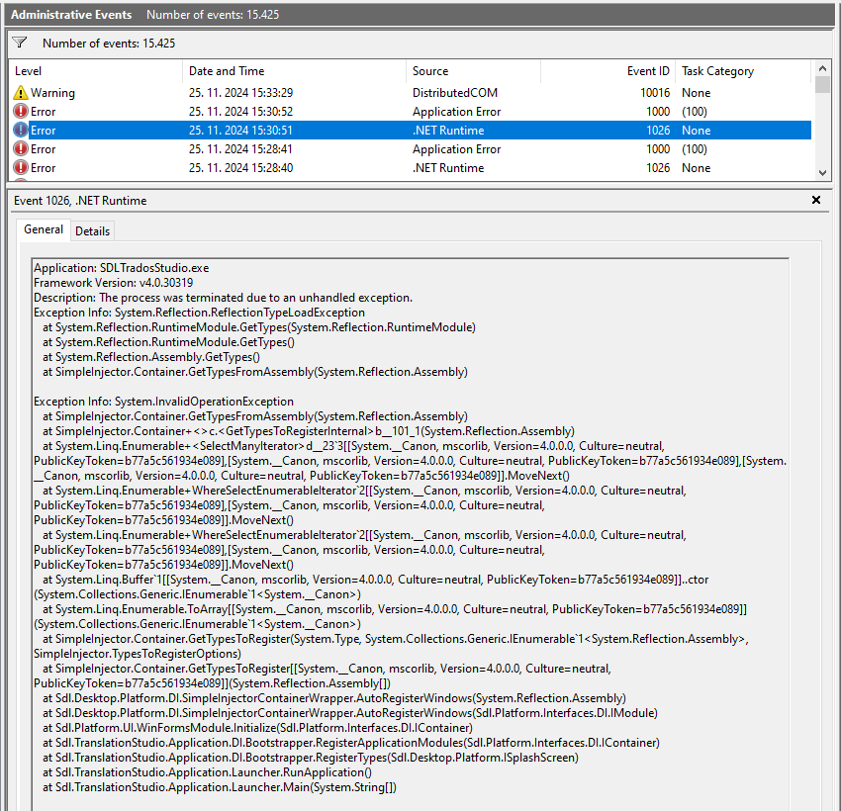Click (100) category of 15:28:41 row
Viewport: 841px width, 811px height.
tap(695, 149)
